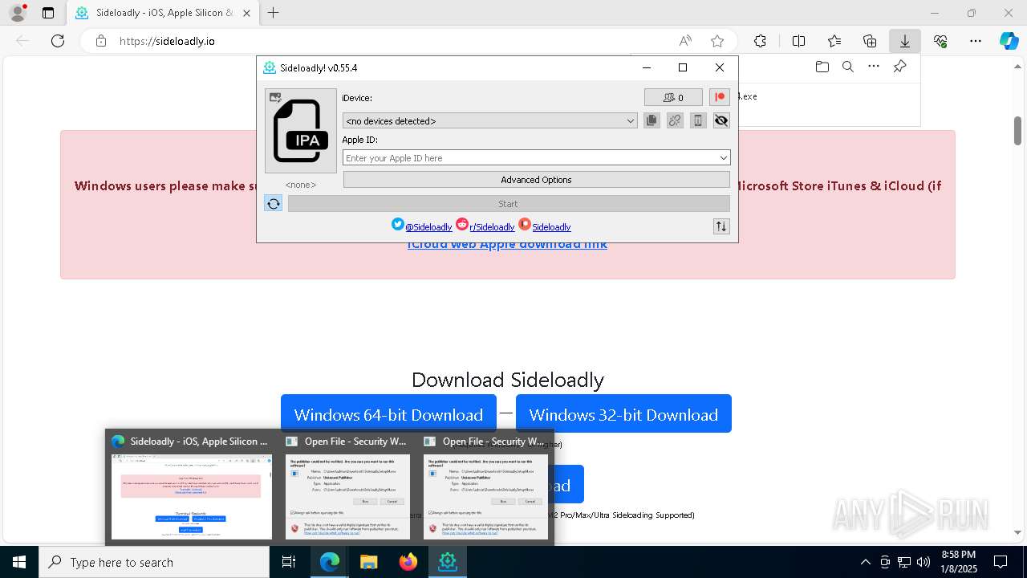Focus the Apple ID input field
Image resolution: width=1027 pixels, height=578 pixels.
(530, 158)
